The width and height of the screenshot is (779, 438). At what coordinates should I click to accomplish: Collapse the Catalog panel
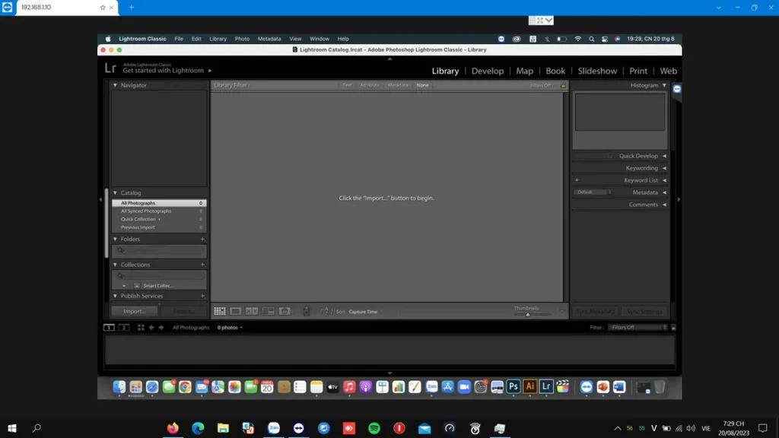pyautogui.click(x=116, y=192)
